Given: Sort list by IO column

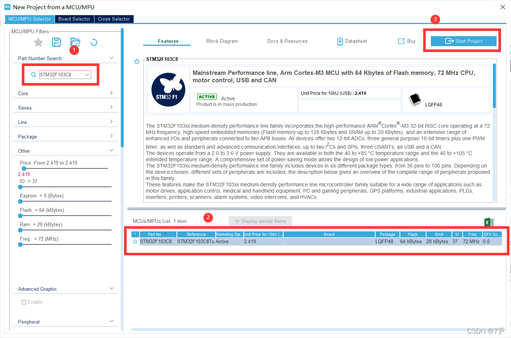Looking at the screenshot, I should pyautogui.click(x=457, y=234).
